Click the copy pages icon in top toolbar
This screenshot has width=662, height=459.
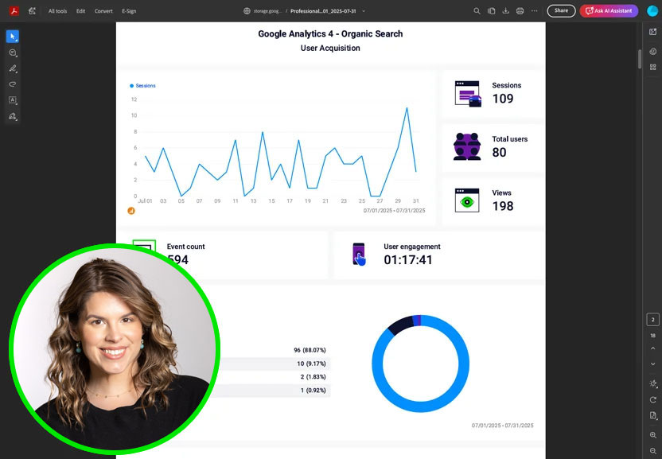(x=491, y=11)
